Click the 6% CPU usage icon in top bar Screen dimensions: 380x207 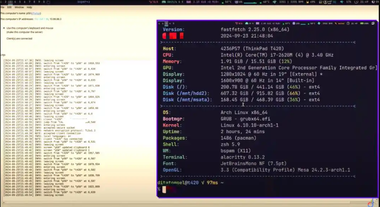coord(237,2)
